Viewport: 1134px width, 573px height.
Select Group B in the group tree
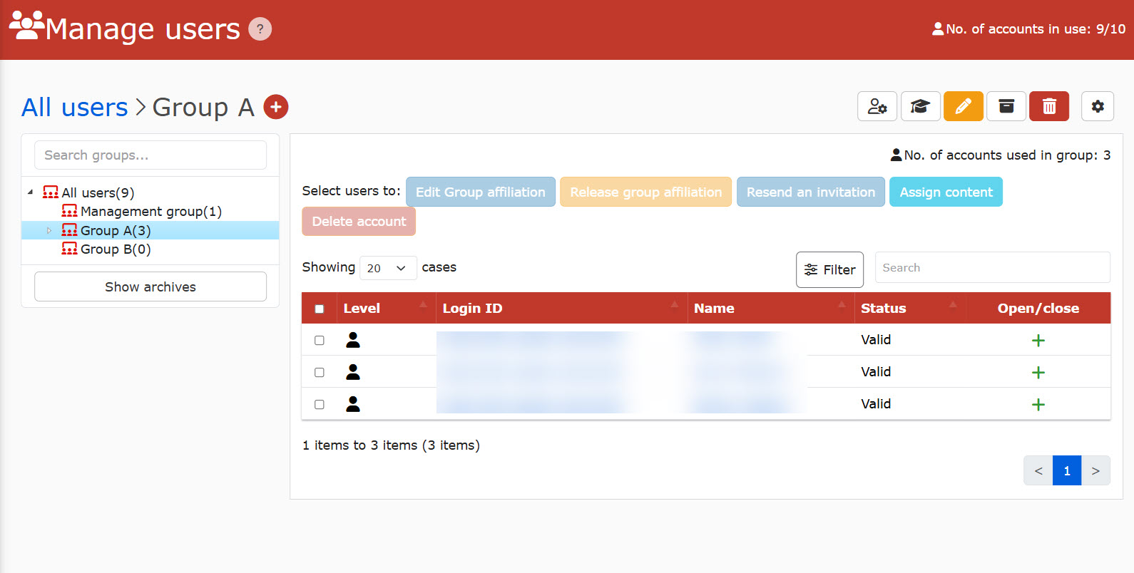coord(116,249)
